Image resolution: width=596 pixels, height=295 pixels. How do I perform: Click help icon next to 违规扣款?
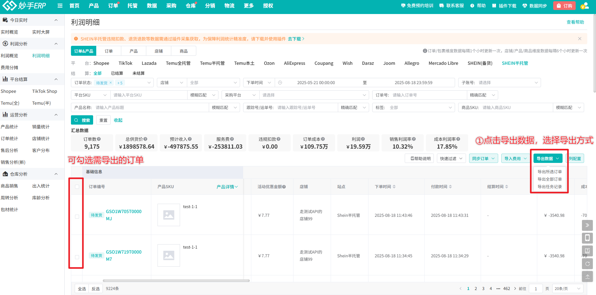(x=278, y=139)
